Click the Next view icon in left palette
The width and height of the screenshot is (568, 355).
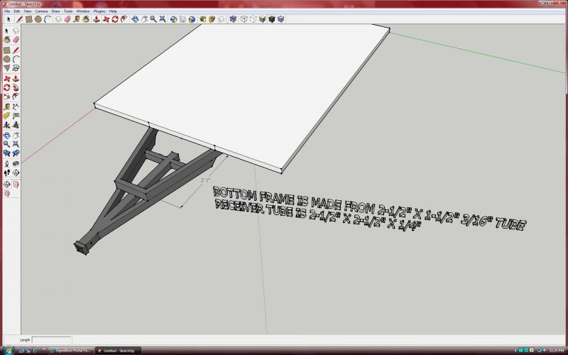pos(16,153)
